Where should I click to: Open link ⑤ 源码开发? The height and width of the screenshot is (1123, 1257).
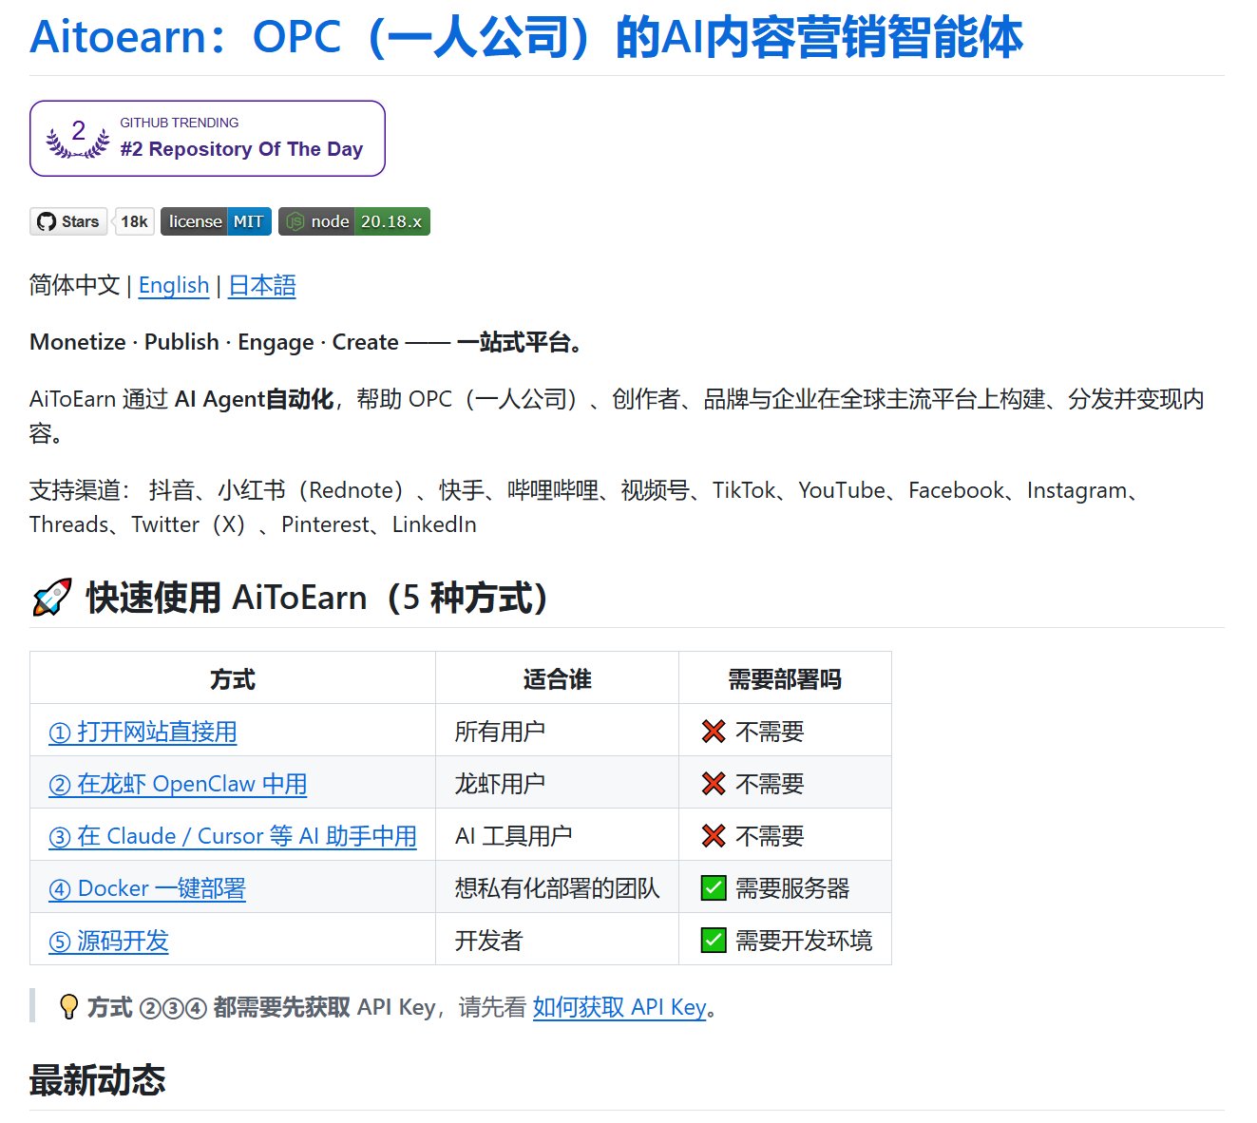(108, 941)
